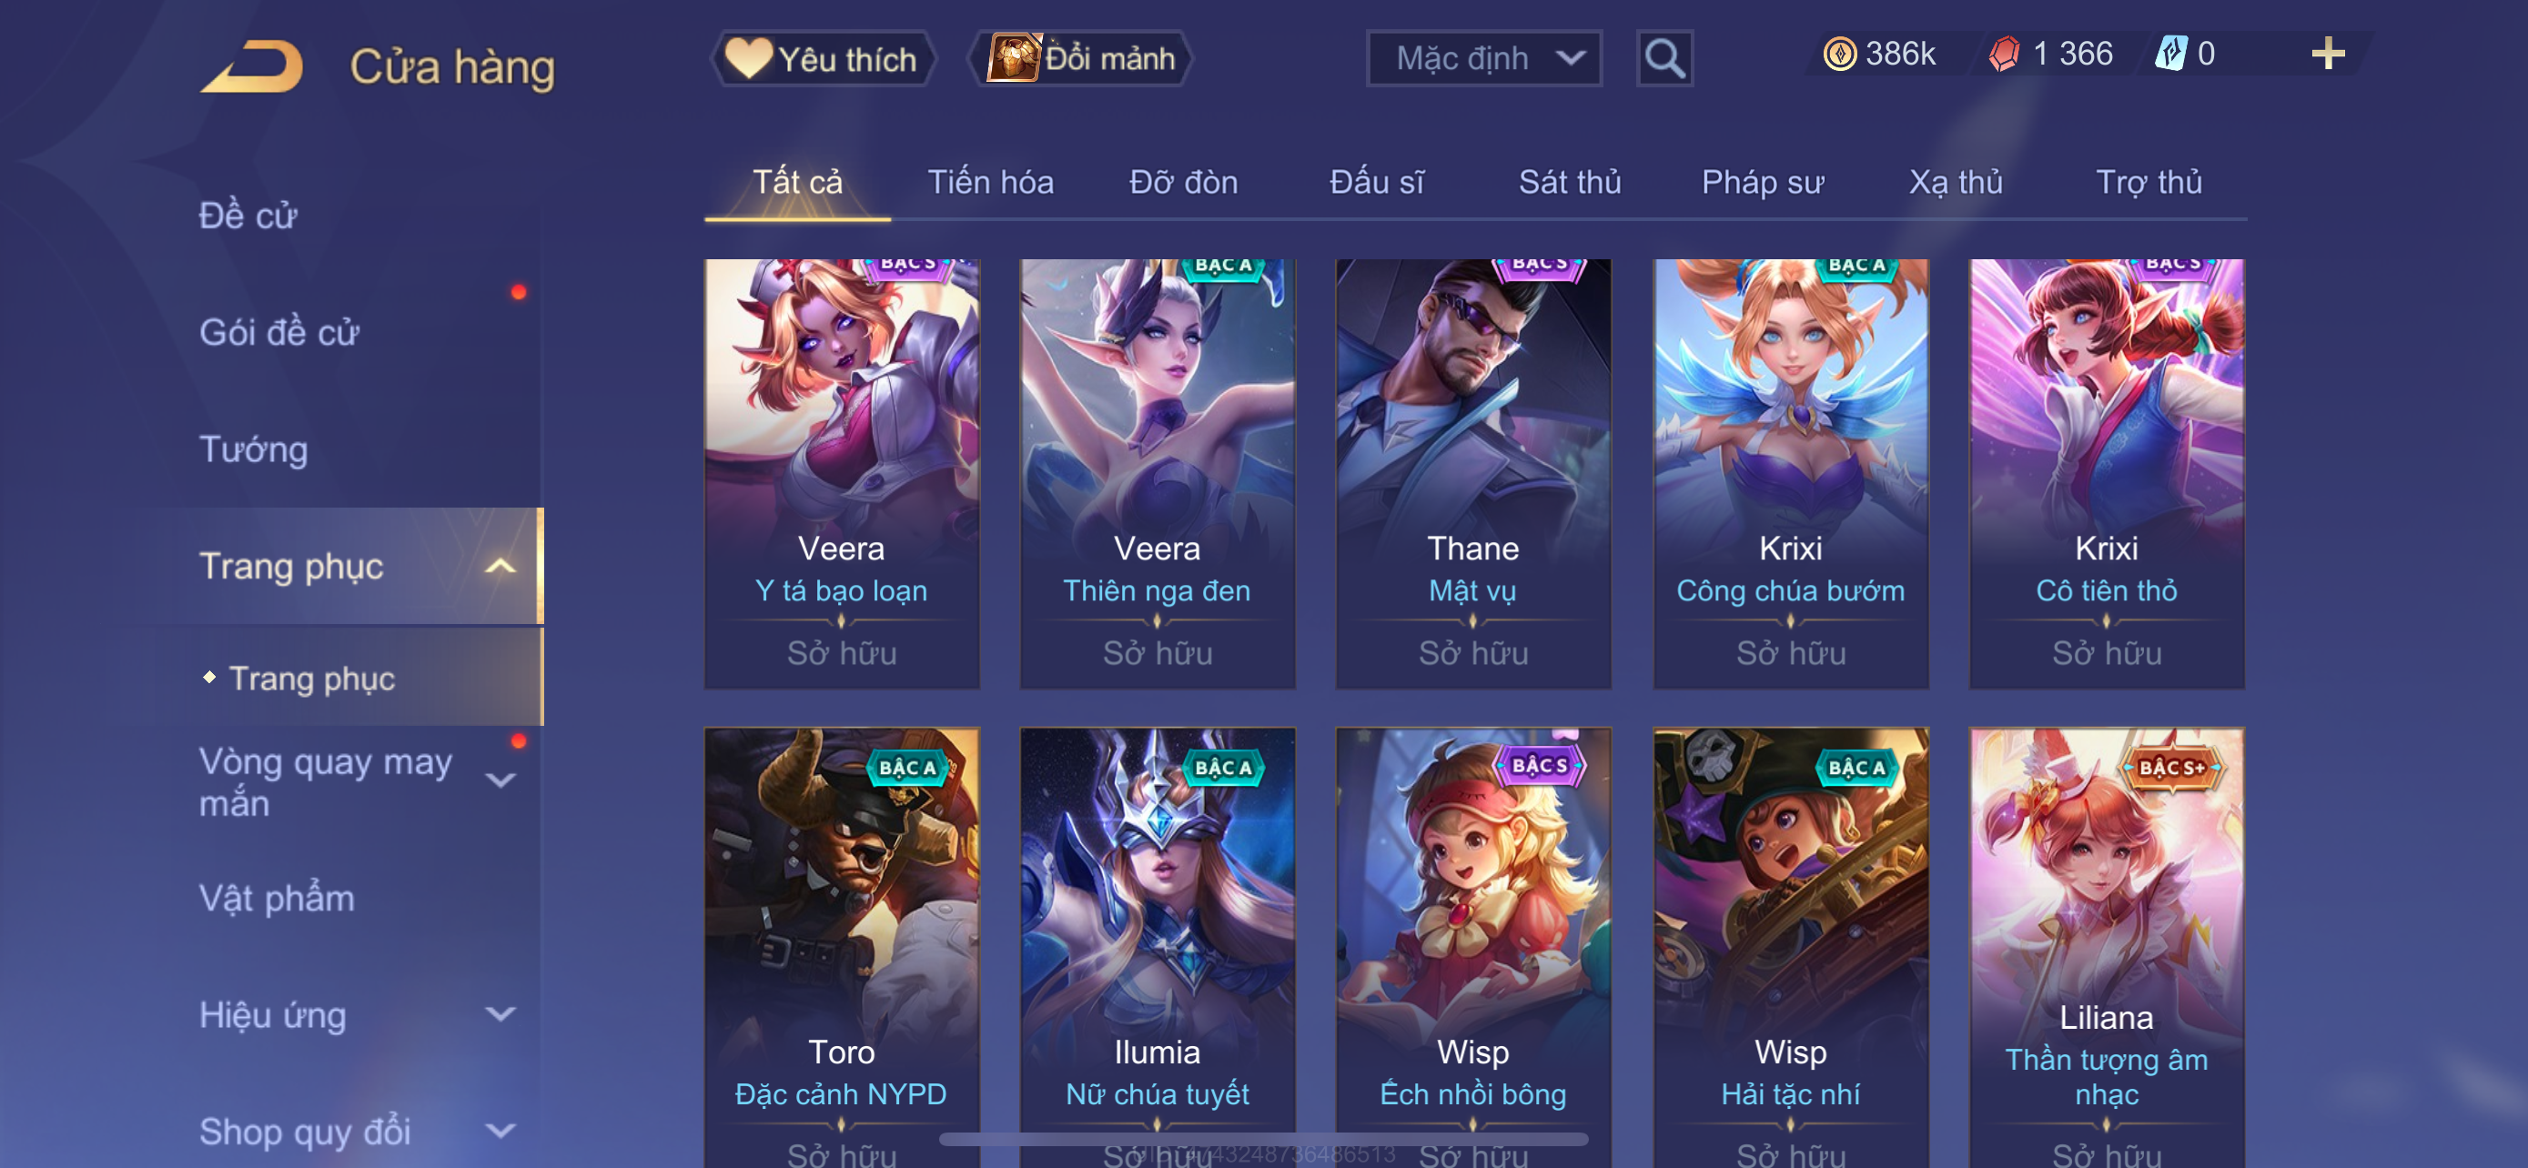Expand the Shop quy đổi section

point(501,1131)
